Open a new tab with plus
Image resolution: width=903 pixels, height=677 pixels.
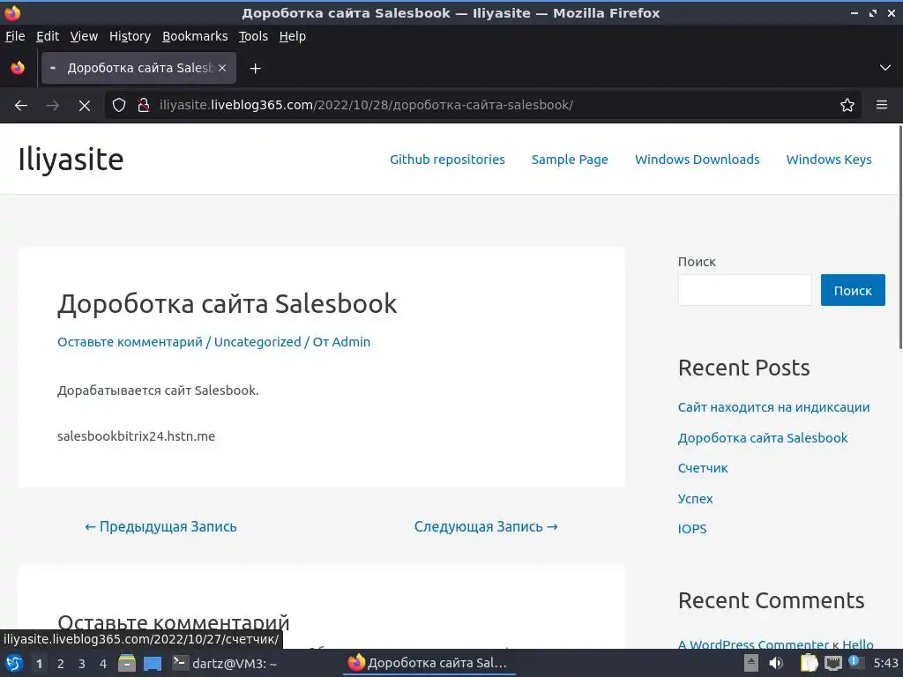click(x=255, y=69)
